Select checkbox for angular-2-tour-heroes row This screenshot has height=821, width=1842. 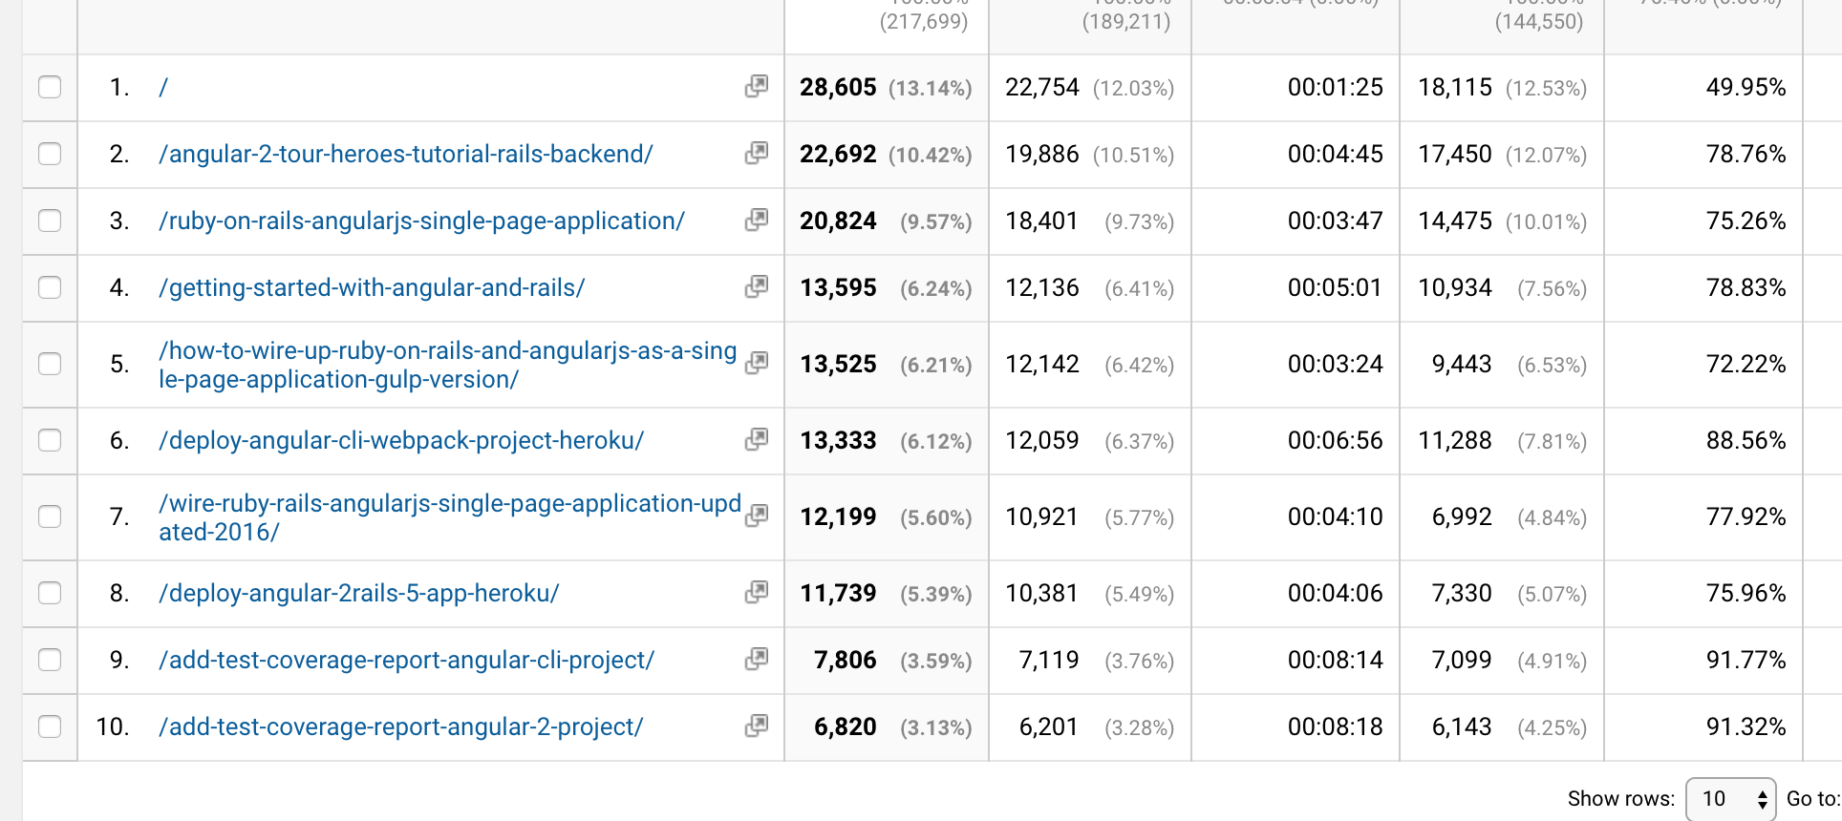point(50,154)
